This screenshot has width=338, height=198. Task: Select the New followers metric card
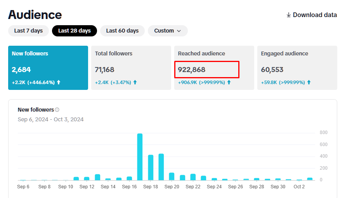pyautogui.click(x=48, y=68)
